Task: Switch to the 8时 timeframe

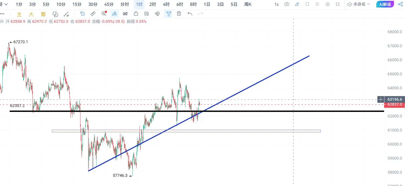Action: coord(193,4)
